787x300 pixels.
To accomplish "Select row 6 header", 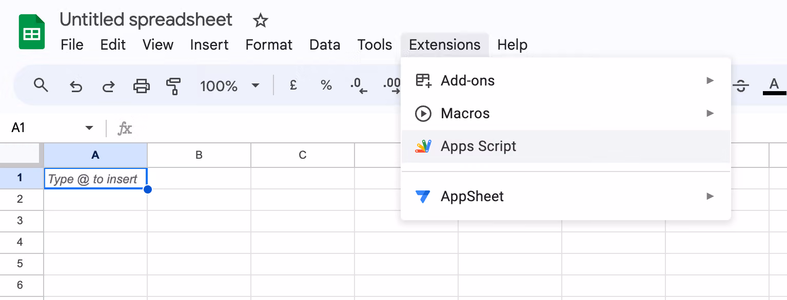I will (21, 285).
